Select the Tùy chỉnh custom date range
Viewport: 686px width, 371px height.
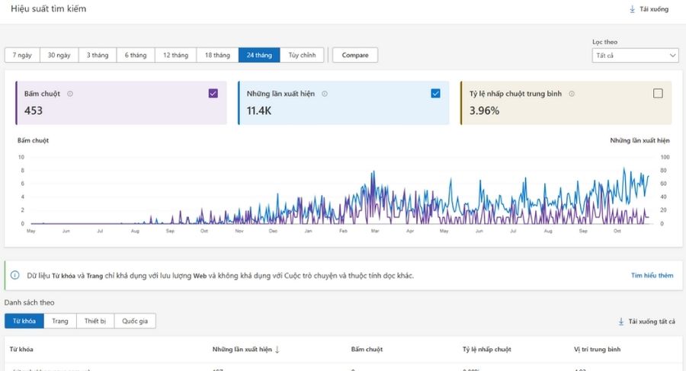coord(303,55)
